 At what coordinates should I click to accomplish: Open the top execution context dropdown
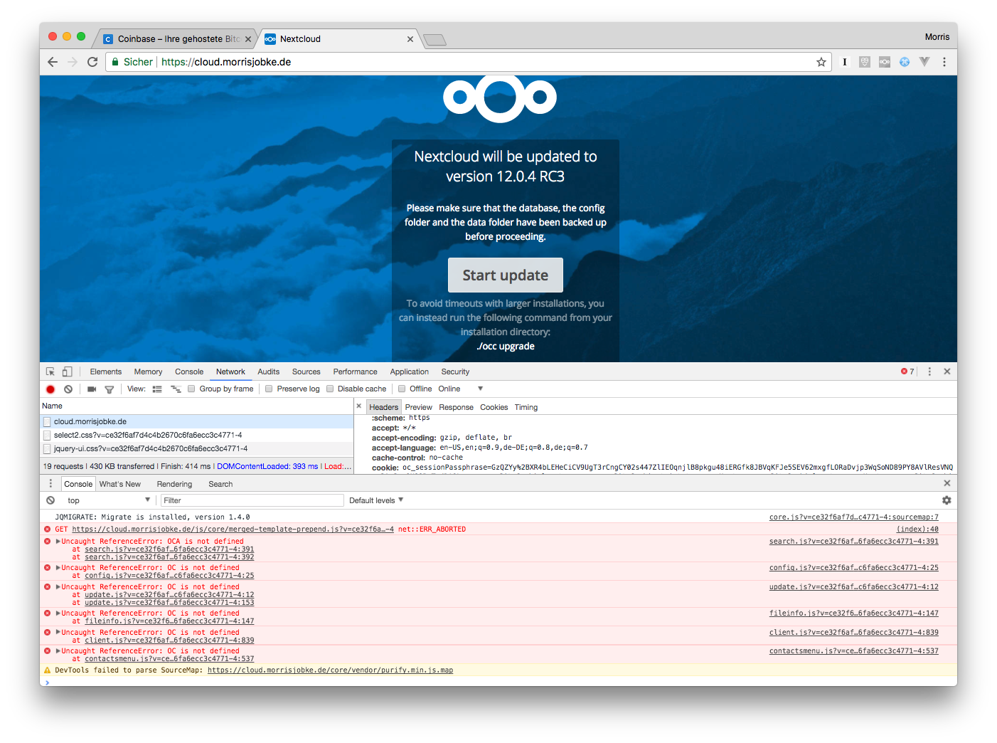108,500
